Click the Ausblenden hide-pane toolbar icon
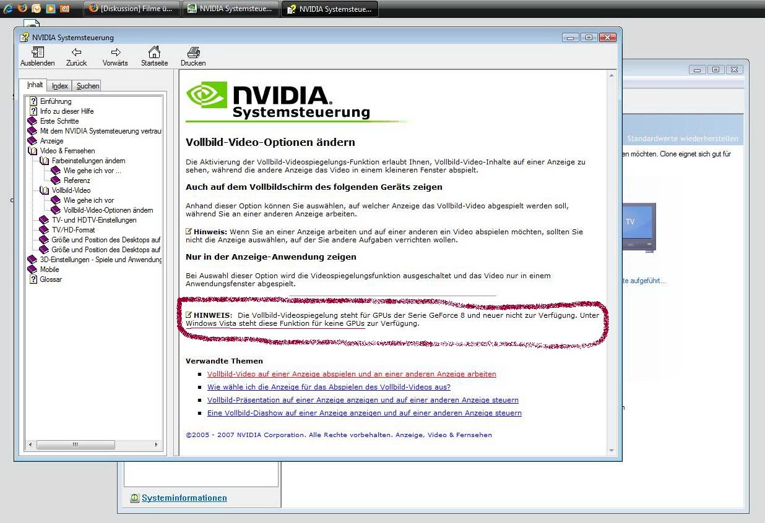The height and width of the screenshot is (523, 765). coord(37,53)
